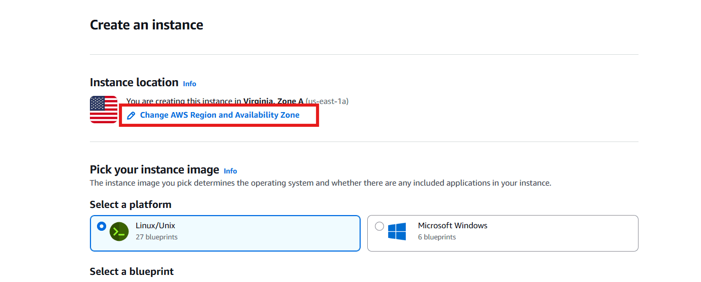Open Change AWS Region and Availability Zone

(x=219, y=115)
